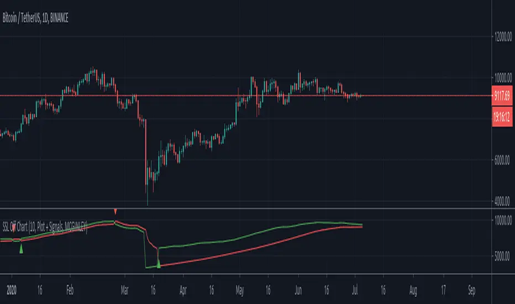Click the Sep label on the time axis
515x304 pixels.
pos(471,289)
